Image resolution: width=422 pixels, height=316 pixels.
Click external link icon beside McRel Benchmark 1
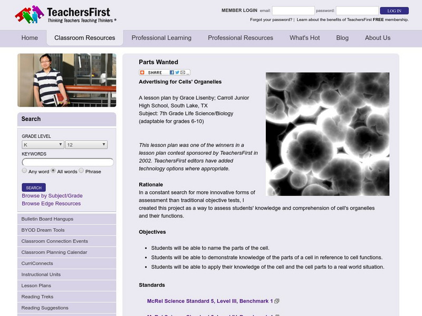276,301
